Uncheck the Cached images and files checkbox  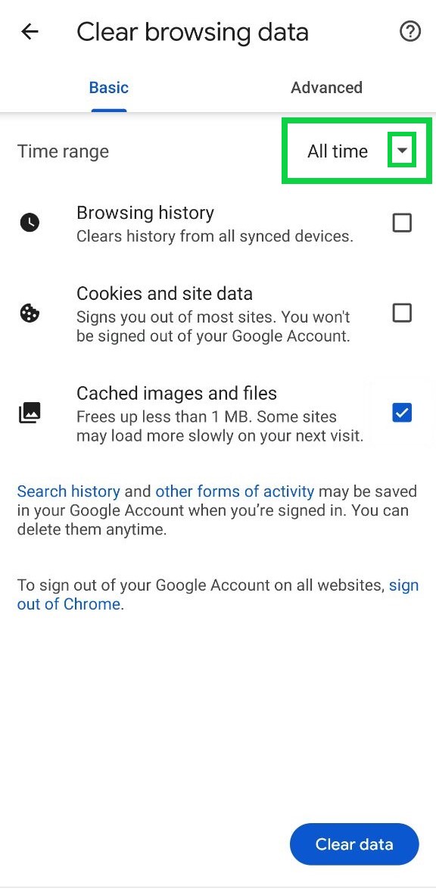click(x=402, y=413)
